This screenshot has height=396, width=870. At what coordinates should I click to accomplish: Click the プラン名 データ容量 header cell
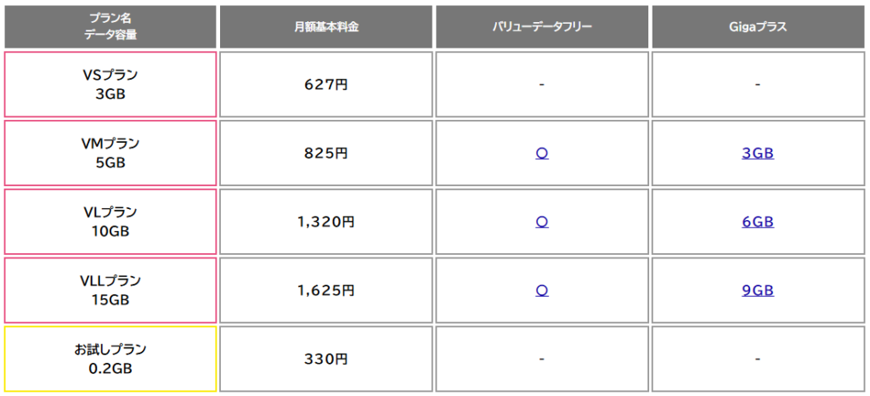(110, 26)
